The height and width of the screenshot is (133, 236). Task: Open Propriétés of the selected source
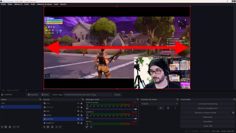pos(33,95)
